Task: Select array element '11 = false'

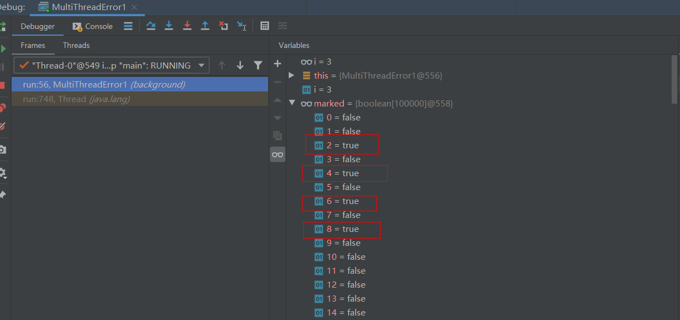Action: pyautogui.click(x=340, y=270)
